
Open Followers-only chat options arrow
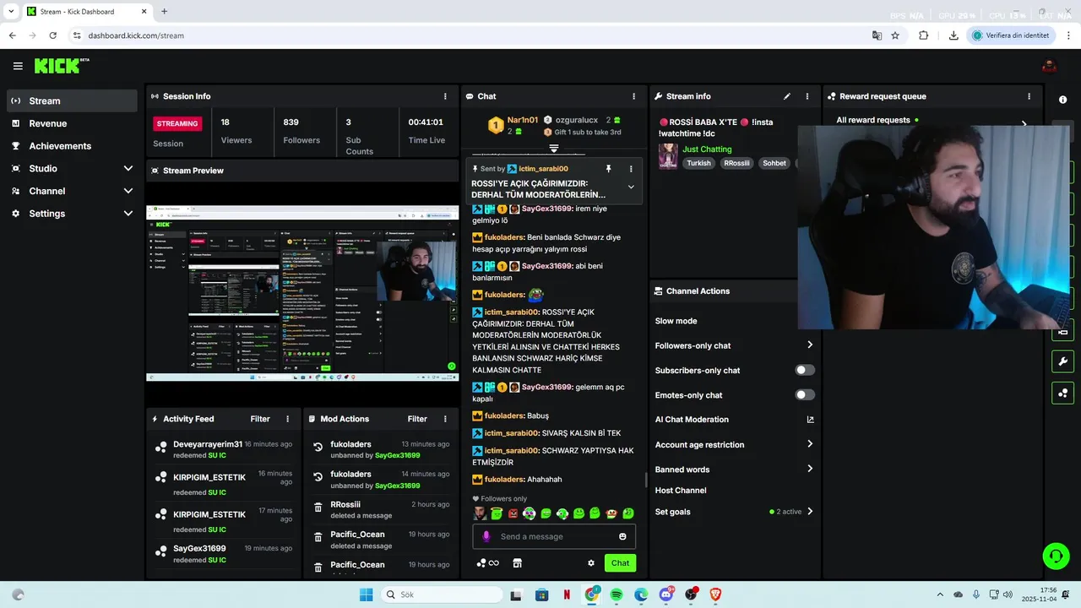click(810, 345)
